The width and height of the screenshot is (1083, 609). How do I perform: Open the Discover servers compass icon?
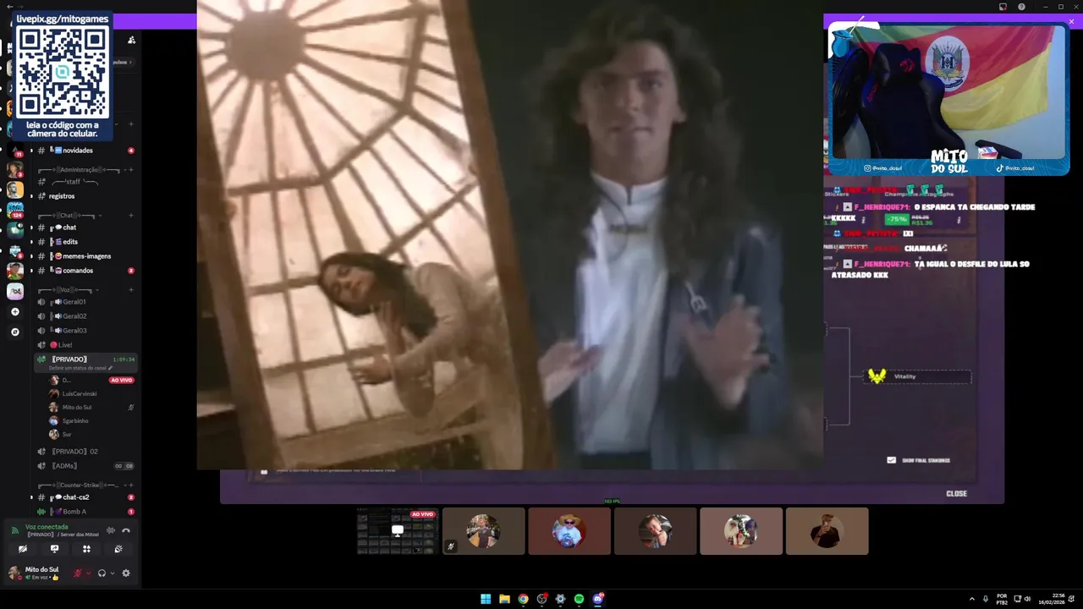(x=14, y=332)
